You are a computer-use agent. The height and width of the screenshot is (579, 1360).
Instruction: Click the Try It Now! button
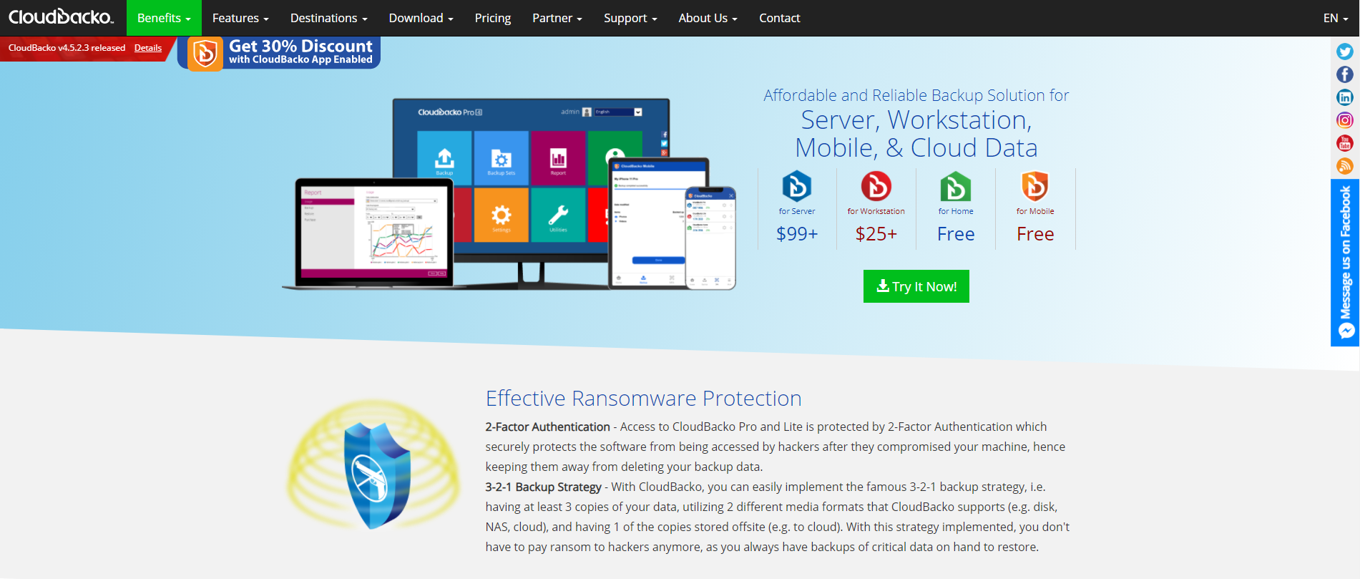pyautogui.click(x=916, y=286)
